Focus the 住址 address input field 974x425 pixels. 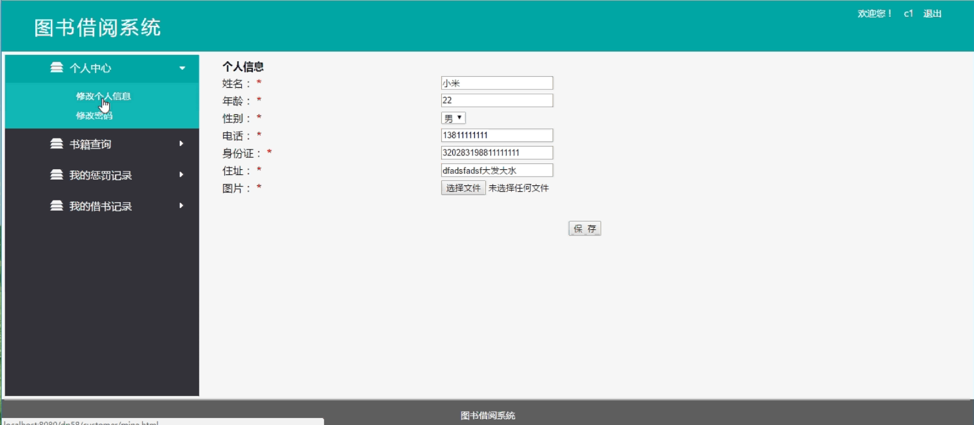tap(497, 170)
